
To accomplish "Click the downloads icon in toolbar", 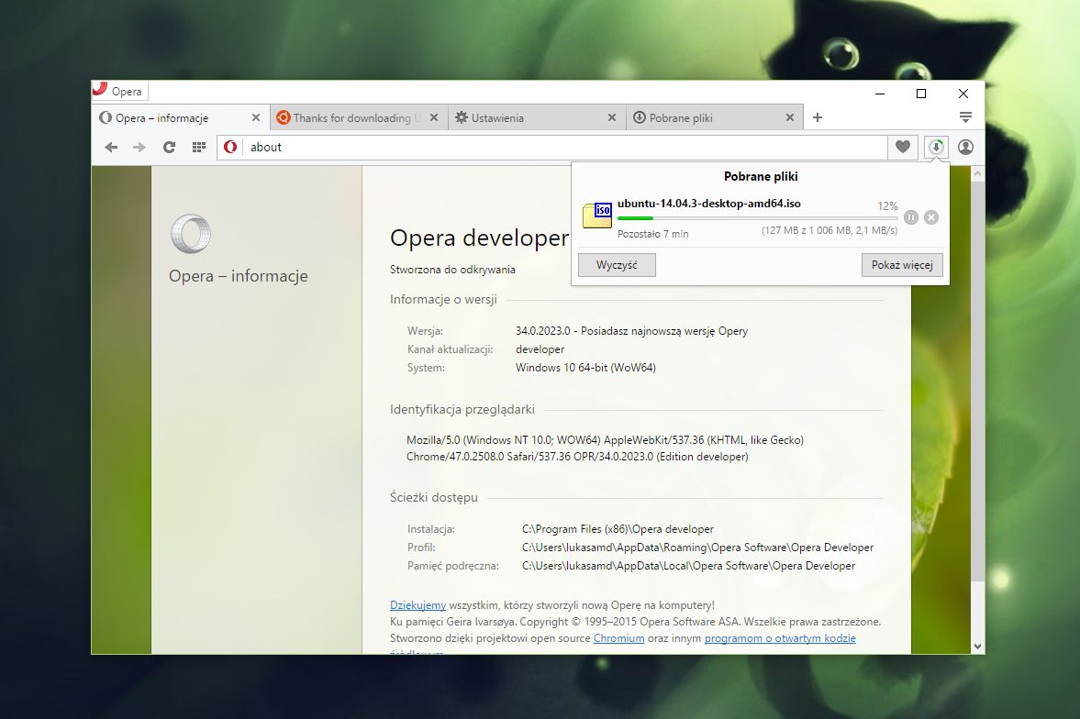I will [x=936, y=147].
